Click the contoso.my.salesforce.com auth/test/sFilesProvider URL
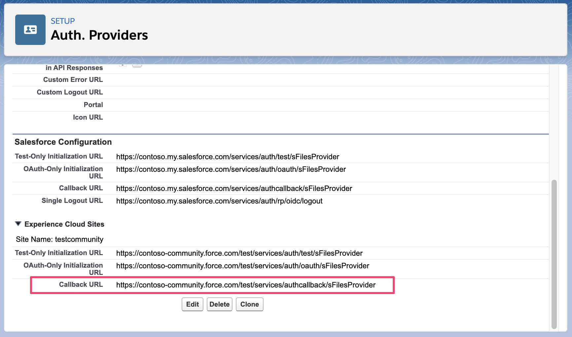572x337 pixels. [x=228, y=157]
